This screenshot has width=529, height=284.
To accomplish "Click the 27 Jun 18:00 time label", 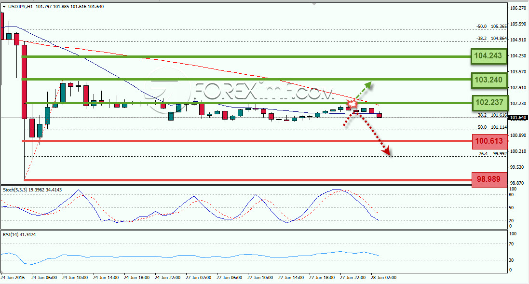I will pos(322,278).
